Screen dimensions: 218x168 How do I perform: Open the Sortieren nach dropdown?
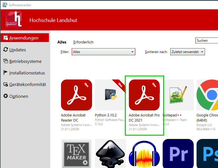click(x=188, y=52)
